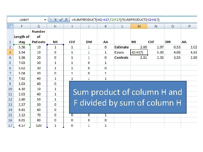Click the DM estimate value 0.53
Viewport: 203px width, 152px height.
[173, 47]
